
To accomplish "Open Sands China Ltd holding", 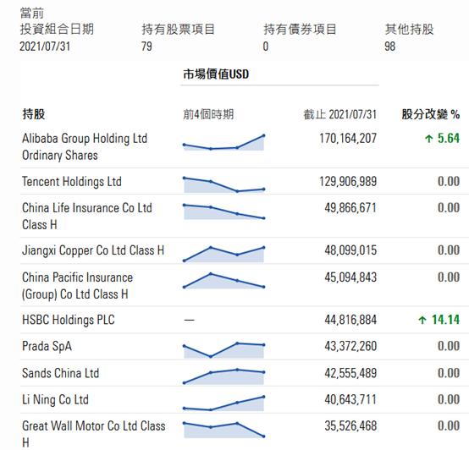I will tap(60, 373).
